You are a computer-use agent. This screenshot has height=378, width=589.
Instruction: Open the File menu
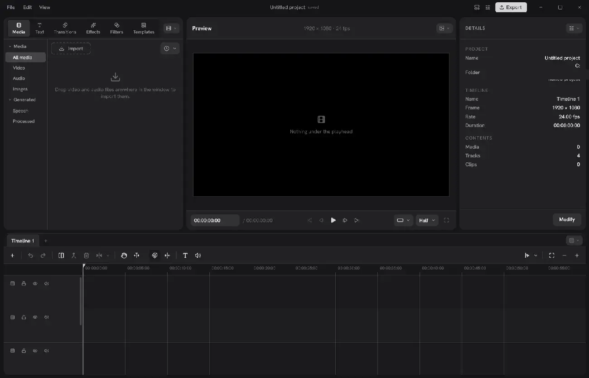click(11, 7)
